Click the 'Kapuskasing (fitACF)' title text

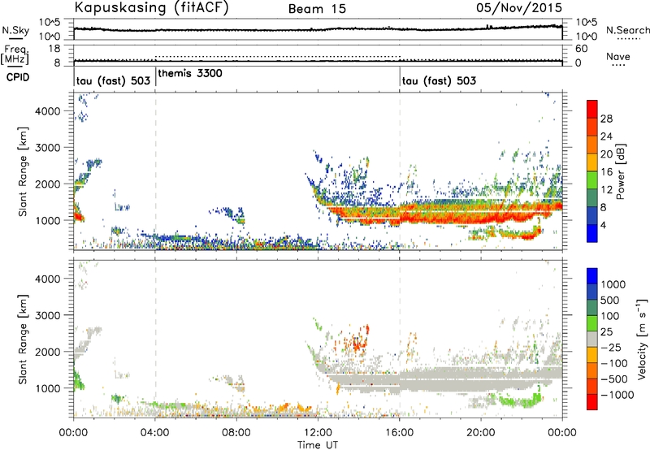point(151,7)
